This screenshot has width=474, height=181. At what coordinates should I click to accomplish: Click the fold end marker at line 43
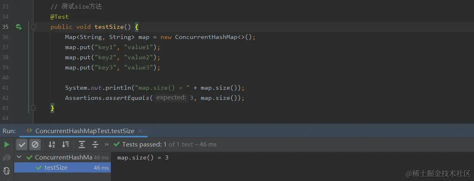point(33,108)
